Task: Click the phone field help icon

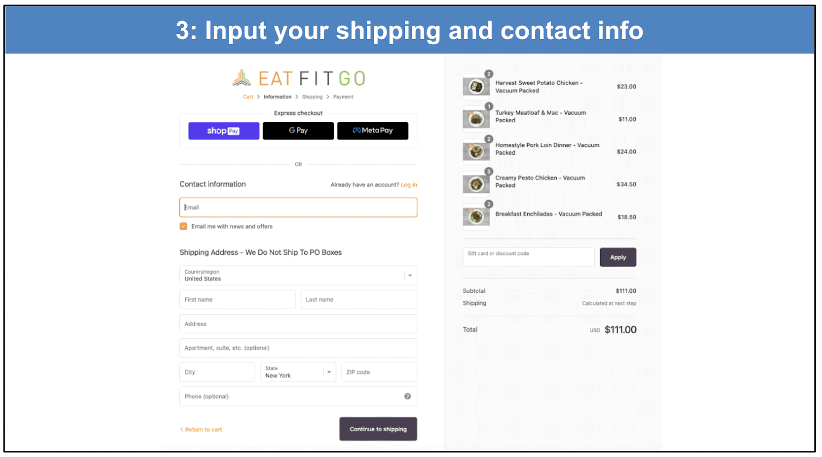Action: click(x=407, y=396)
